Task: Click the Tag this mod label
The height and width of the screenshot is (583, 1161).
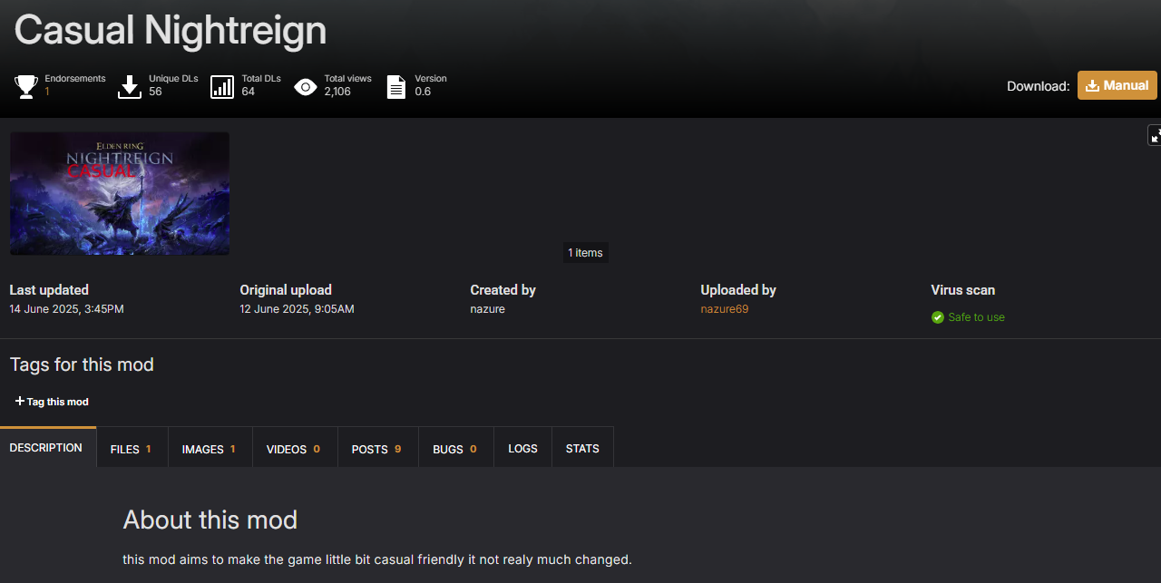Action: pyautogui.click(x=58, y=402)
